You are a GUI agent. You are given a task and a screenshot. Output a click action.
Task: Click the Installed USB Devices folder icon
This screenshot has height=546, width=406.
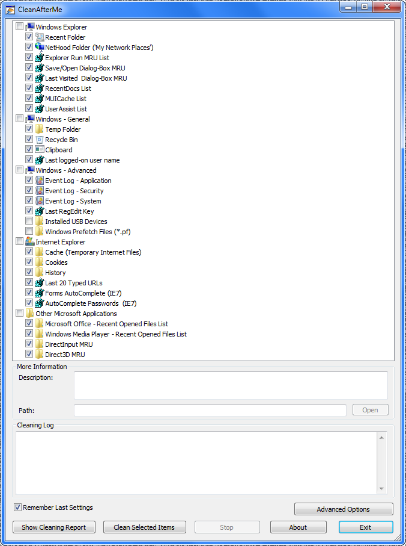click(39, 221)
